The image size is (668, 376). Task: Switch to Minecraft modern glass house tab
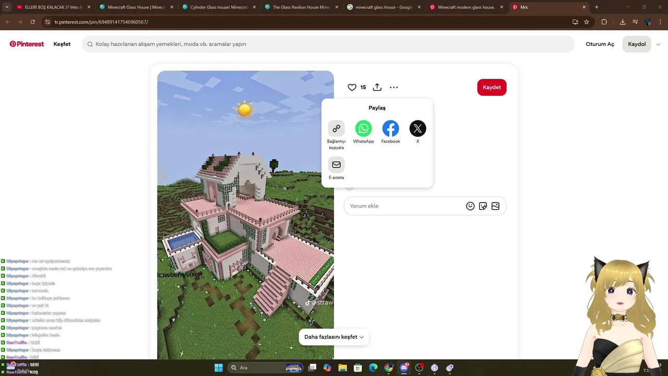466,7
